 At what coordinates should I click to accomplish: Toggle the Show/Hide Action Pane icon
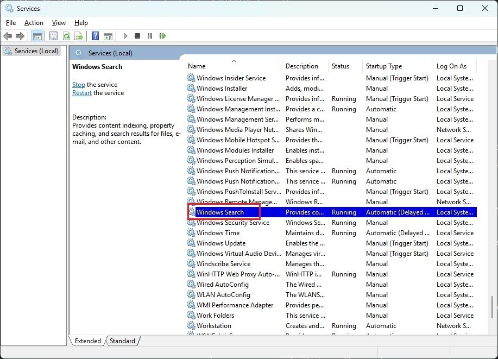tap(108, 36)
